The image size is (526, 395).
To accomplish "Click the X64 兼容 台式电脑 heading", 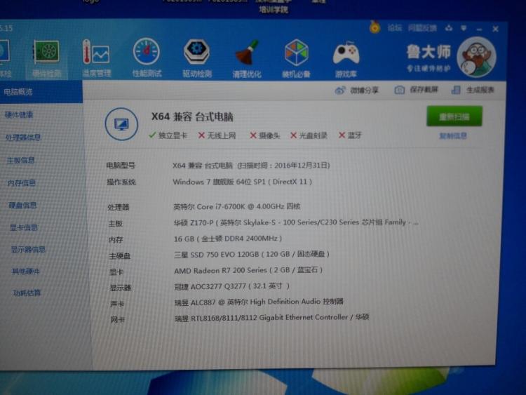I will pos(192,116).
